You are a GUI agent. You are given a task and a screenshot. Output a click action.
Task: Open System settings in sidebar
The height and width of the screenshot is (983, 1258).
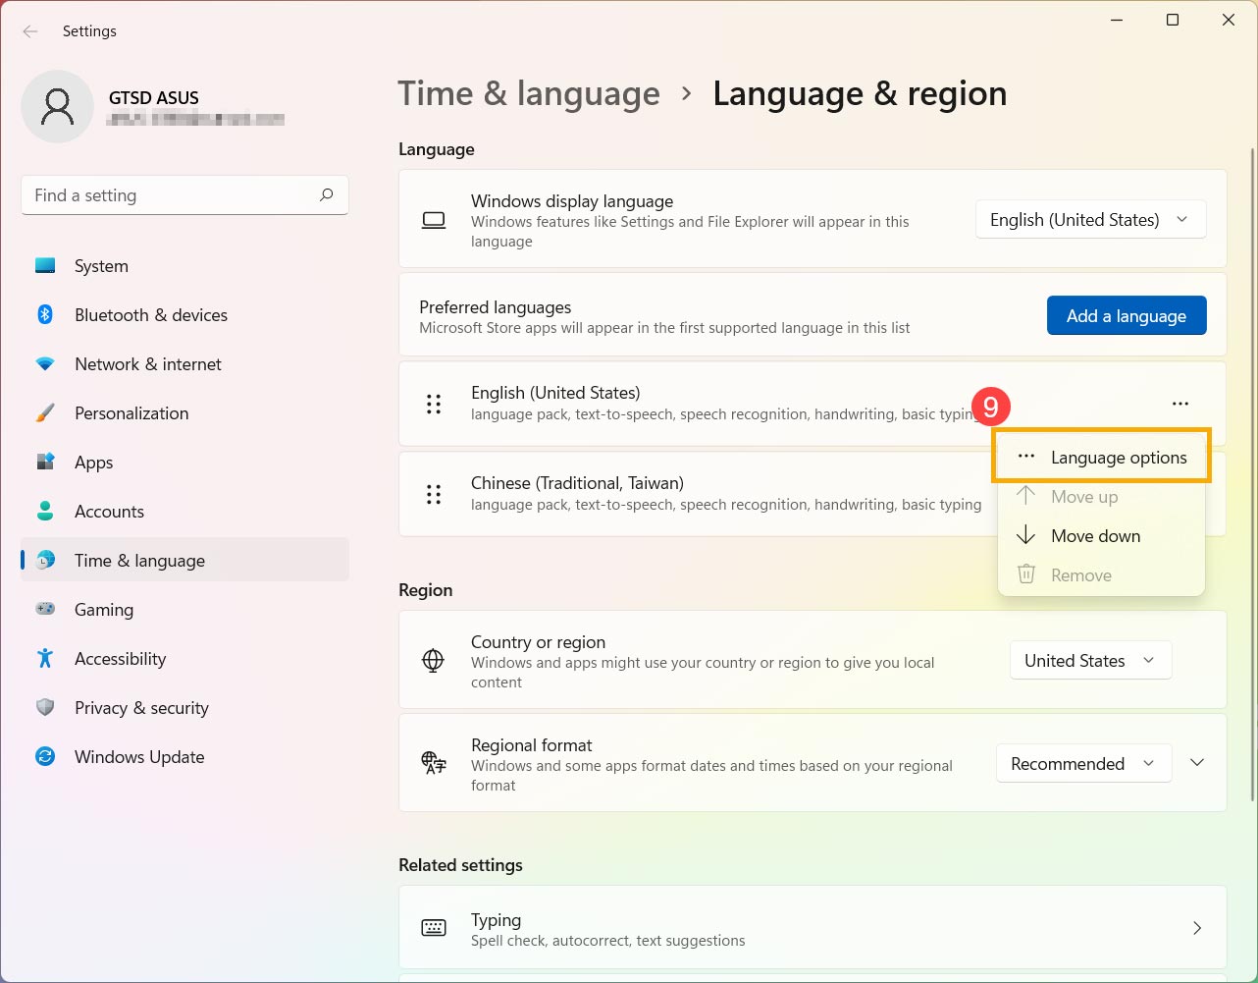184,266
